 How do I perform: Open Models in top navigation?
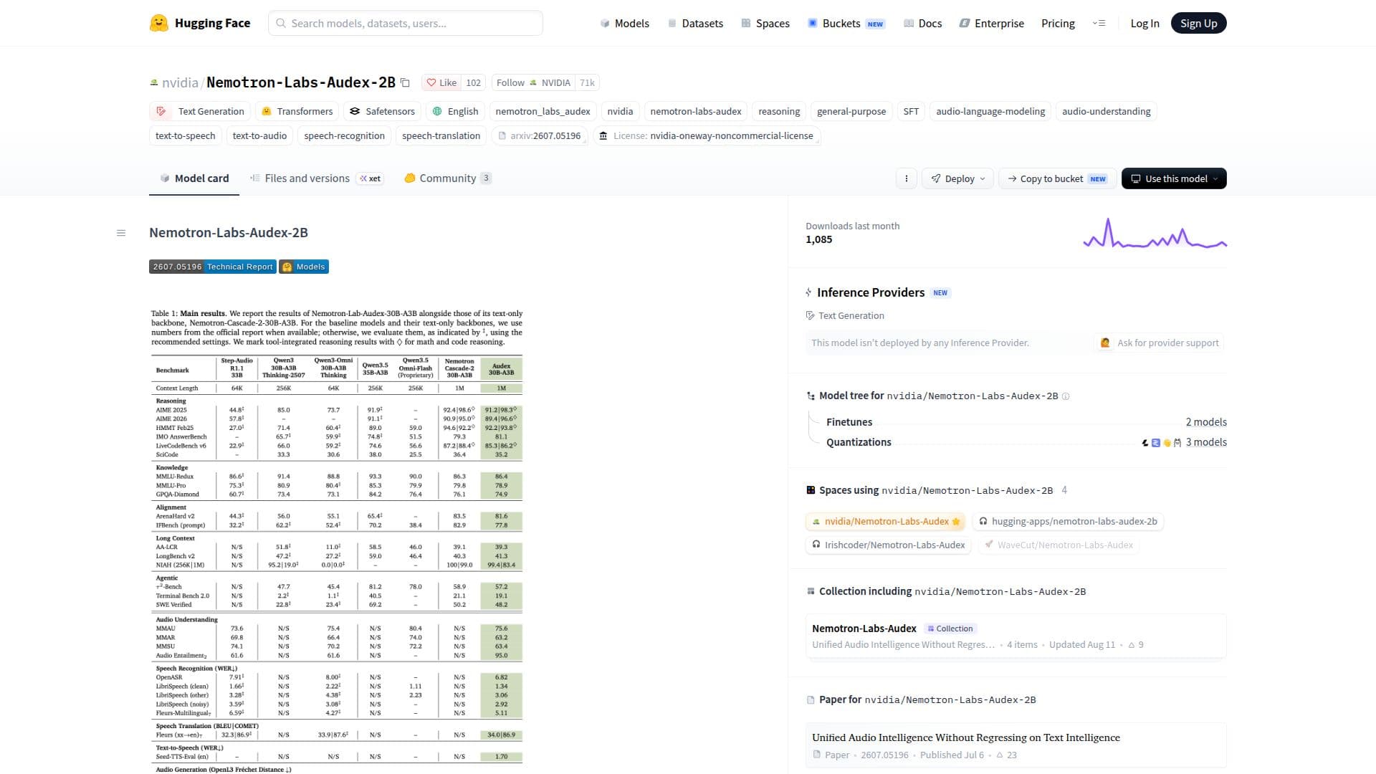click(x=624, y=23)
